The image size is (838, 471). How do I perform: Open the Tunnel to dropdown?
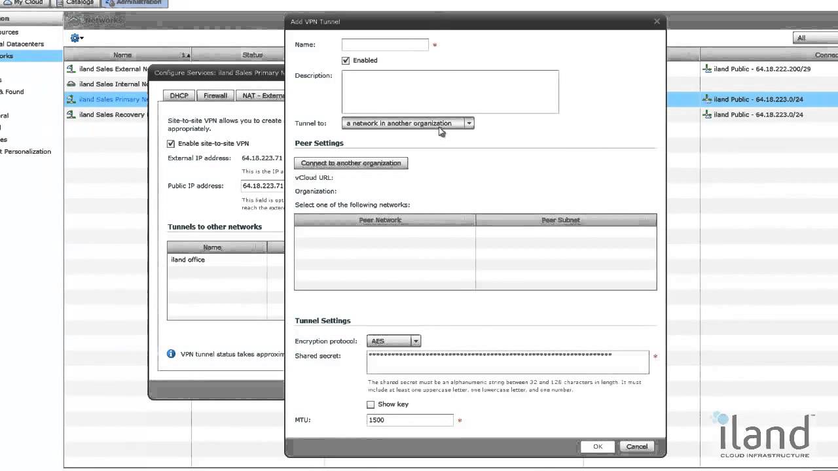pyautogui.click(x=408, y=123)
